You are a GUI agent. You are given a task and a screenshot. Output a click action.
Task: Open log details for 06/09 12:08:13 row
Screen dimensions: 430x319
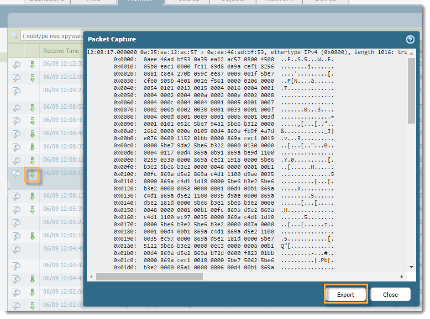click(x=16, y=196)
